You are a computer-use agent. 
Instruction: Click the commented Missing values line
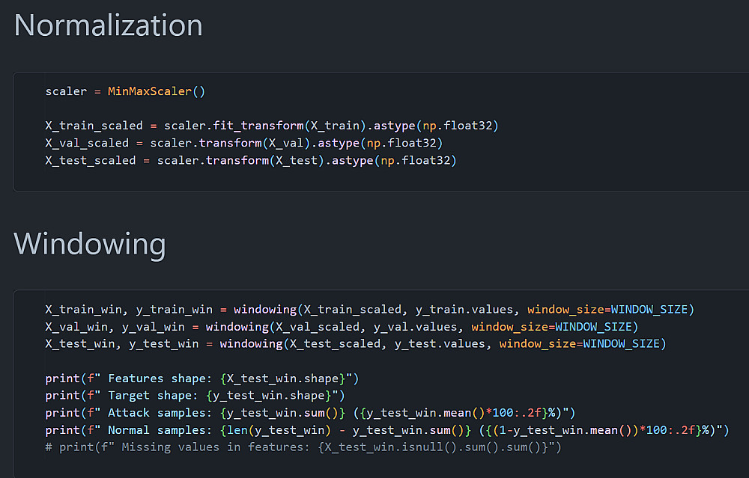pos(303,447)
